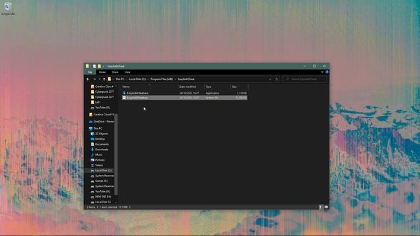Image resolution: width=420 pixels, height=236 pixels.
Task: Click the quick access New Folder icon
Action: click(99, 66)
